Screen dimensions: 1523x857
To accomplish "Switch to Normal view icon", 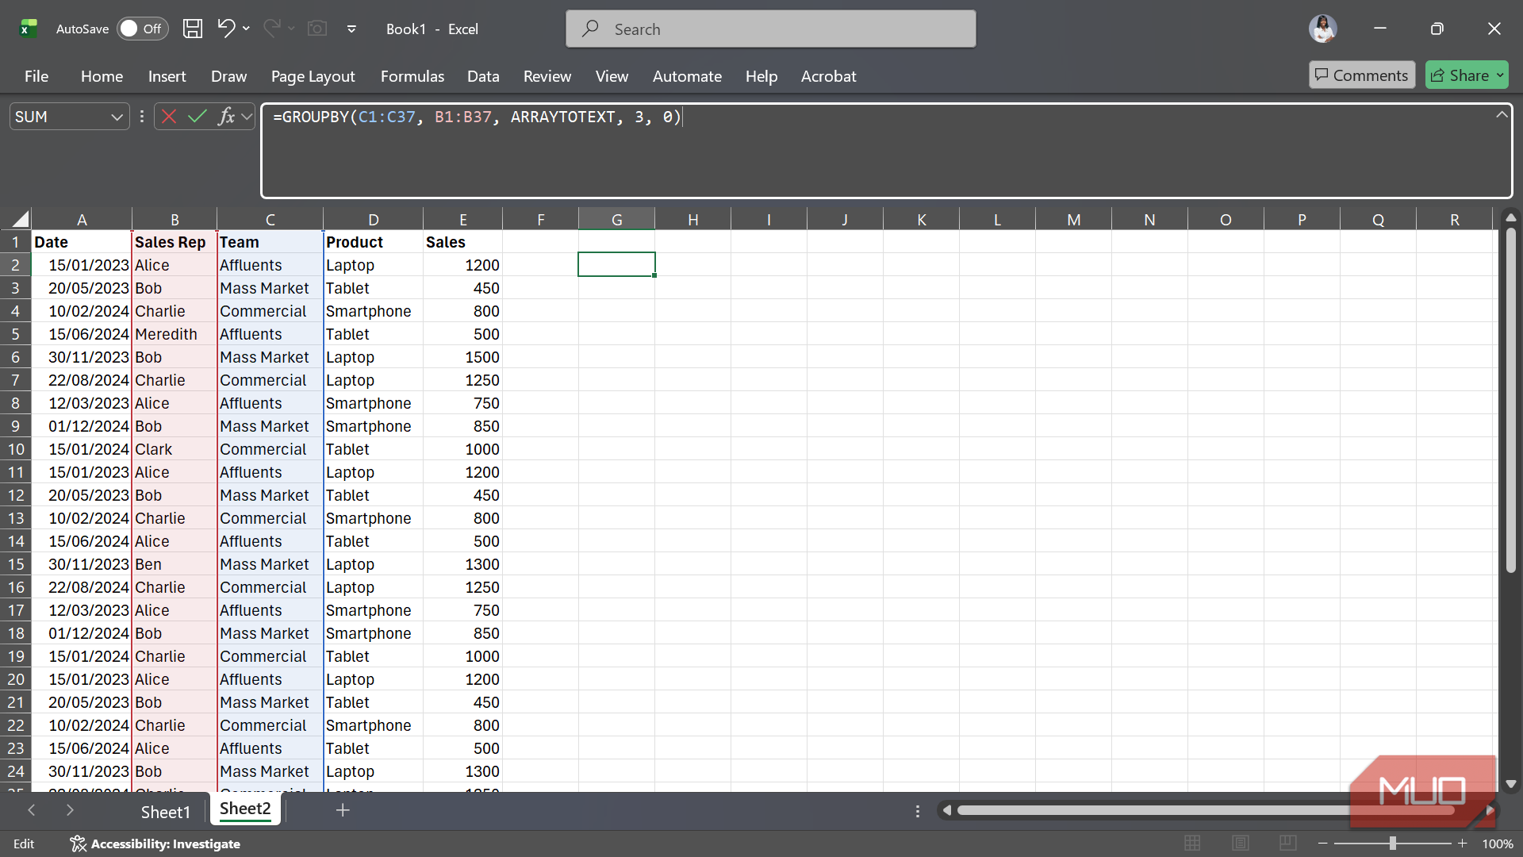I will coord(1192,844).
